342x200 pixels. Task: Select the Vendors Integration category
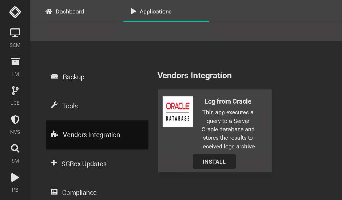(97, 135)
